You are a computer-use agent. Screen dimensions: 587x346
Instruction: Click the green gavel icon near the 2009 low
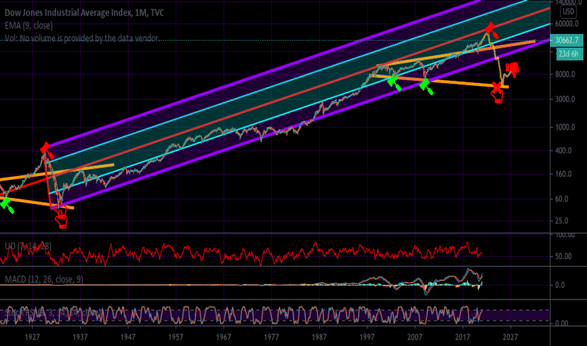pyautogui.click(x=426, y=87)
